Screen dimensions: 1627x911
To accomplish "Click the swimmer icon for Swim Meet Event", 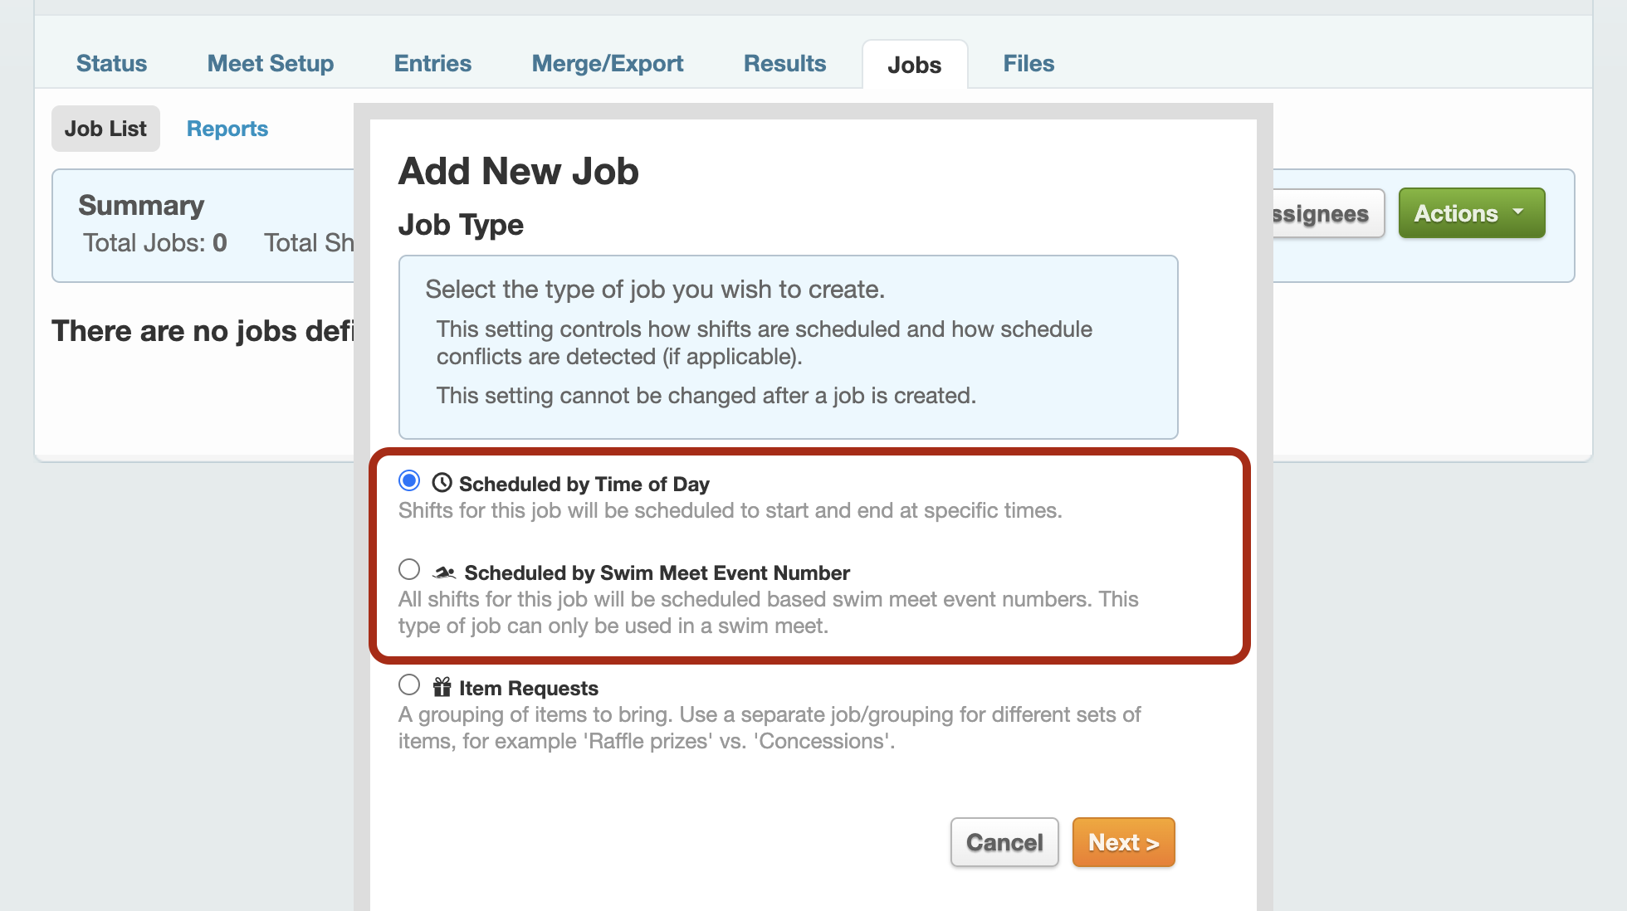I will pyautogui.click(x=444, y=572).
